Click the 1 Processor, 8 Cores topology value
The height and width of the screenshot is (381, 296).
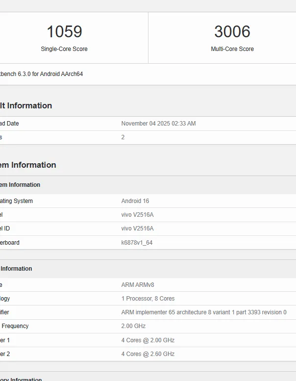pyautogui.click(x=148, y=299)
